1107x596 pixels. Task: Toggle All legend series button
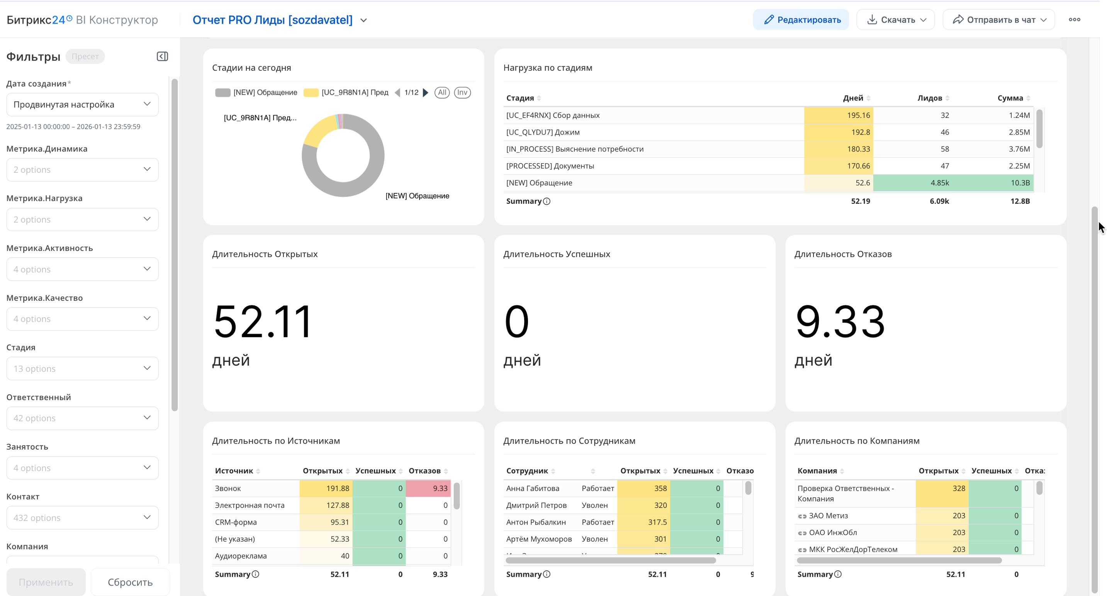(442, 92)
